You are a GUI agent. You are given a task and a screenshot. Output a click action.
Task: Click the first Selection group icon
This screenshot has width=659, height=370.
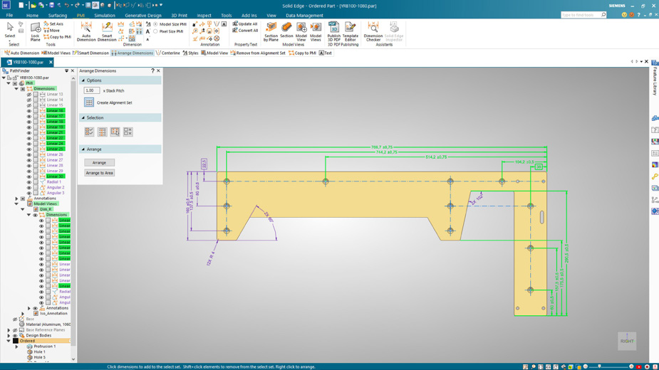pos(89,132)
